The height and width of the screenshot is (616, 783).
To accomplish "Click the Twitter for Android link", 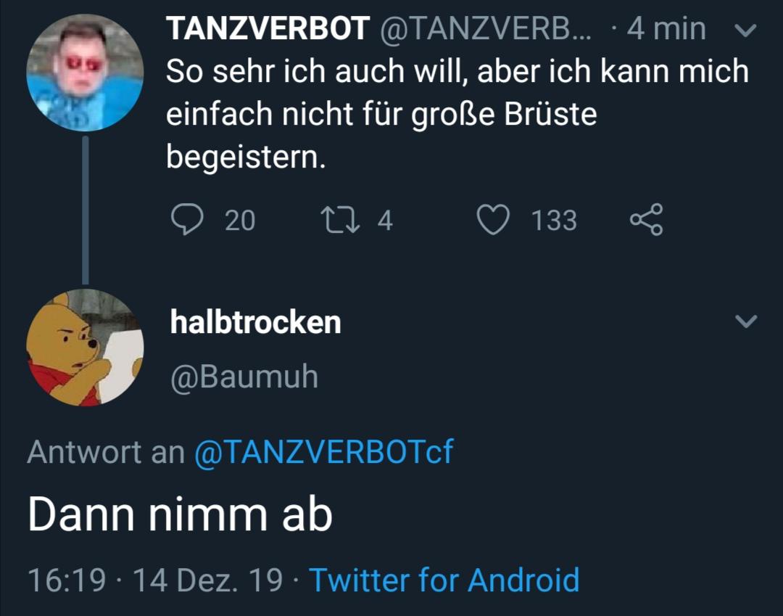I will (444, 580).
